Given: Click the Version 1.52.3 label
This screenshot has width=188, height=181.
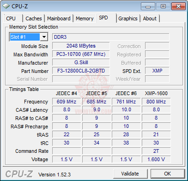Looking at the screenshot, I should pyautogui.click(x=55, y=175).
